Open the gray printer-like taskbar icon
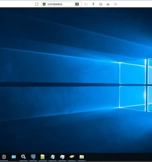Screen dimensions: 152x162 (x=62, y=157)
